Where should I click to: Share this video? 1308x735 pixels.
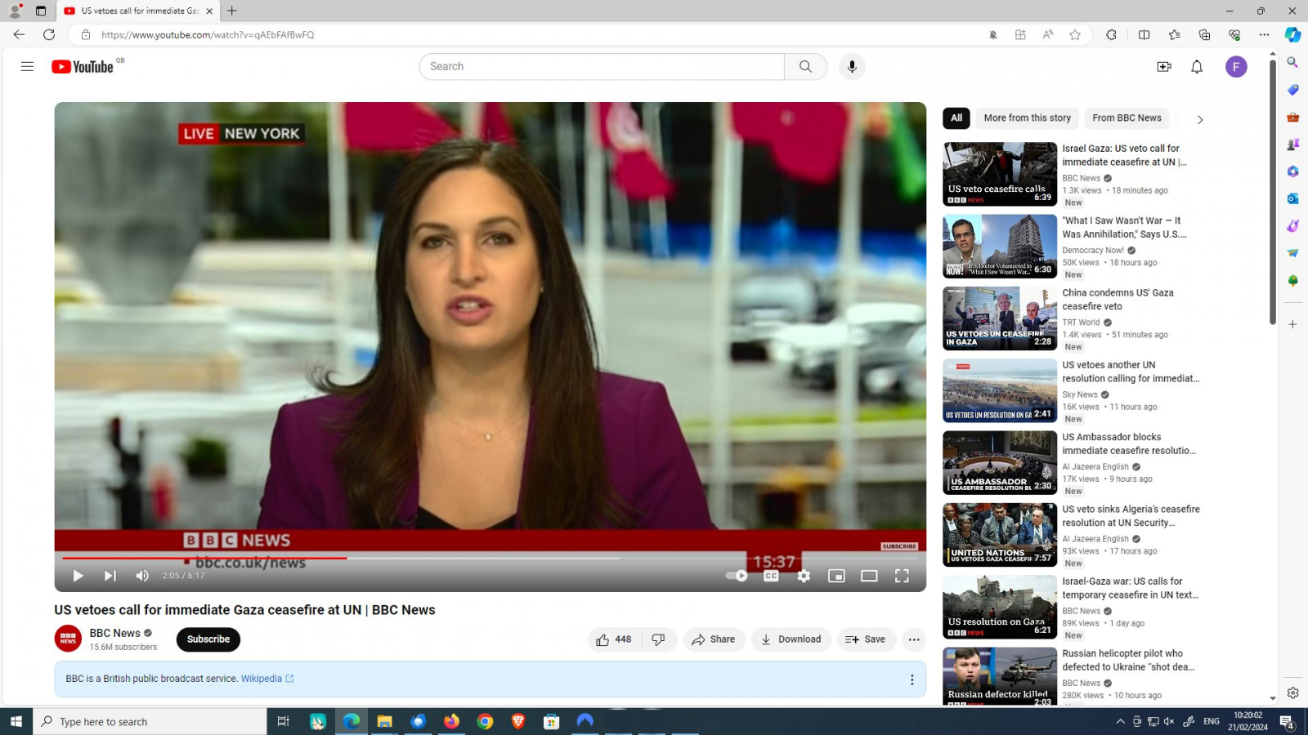(714, 639)
